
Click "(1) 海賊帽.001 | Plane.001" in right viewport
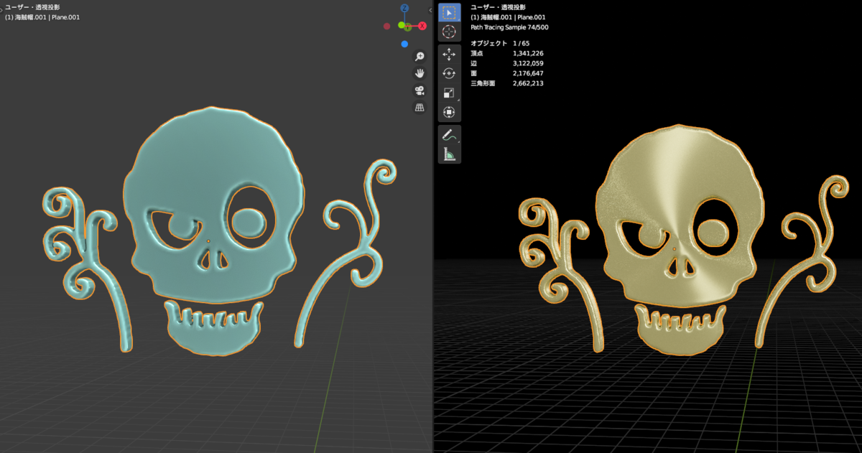coord(507,17)
